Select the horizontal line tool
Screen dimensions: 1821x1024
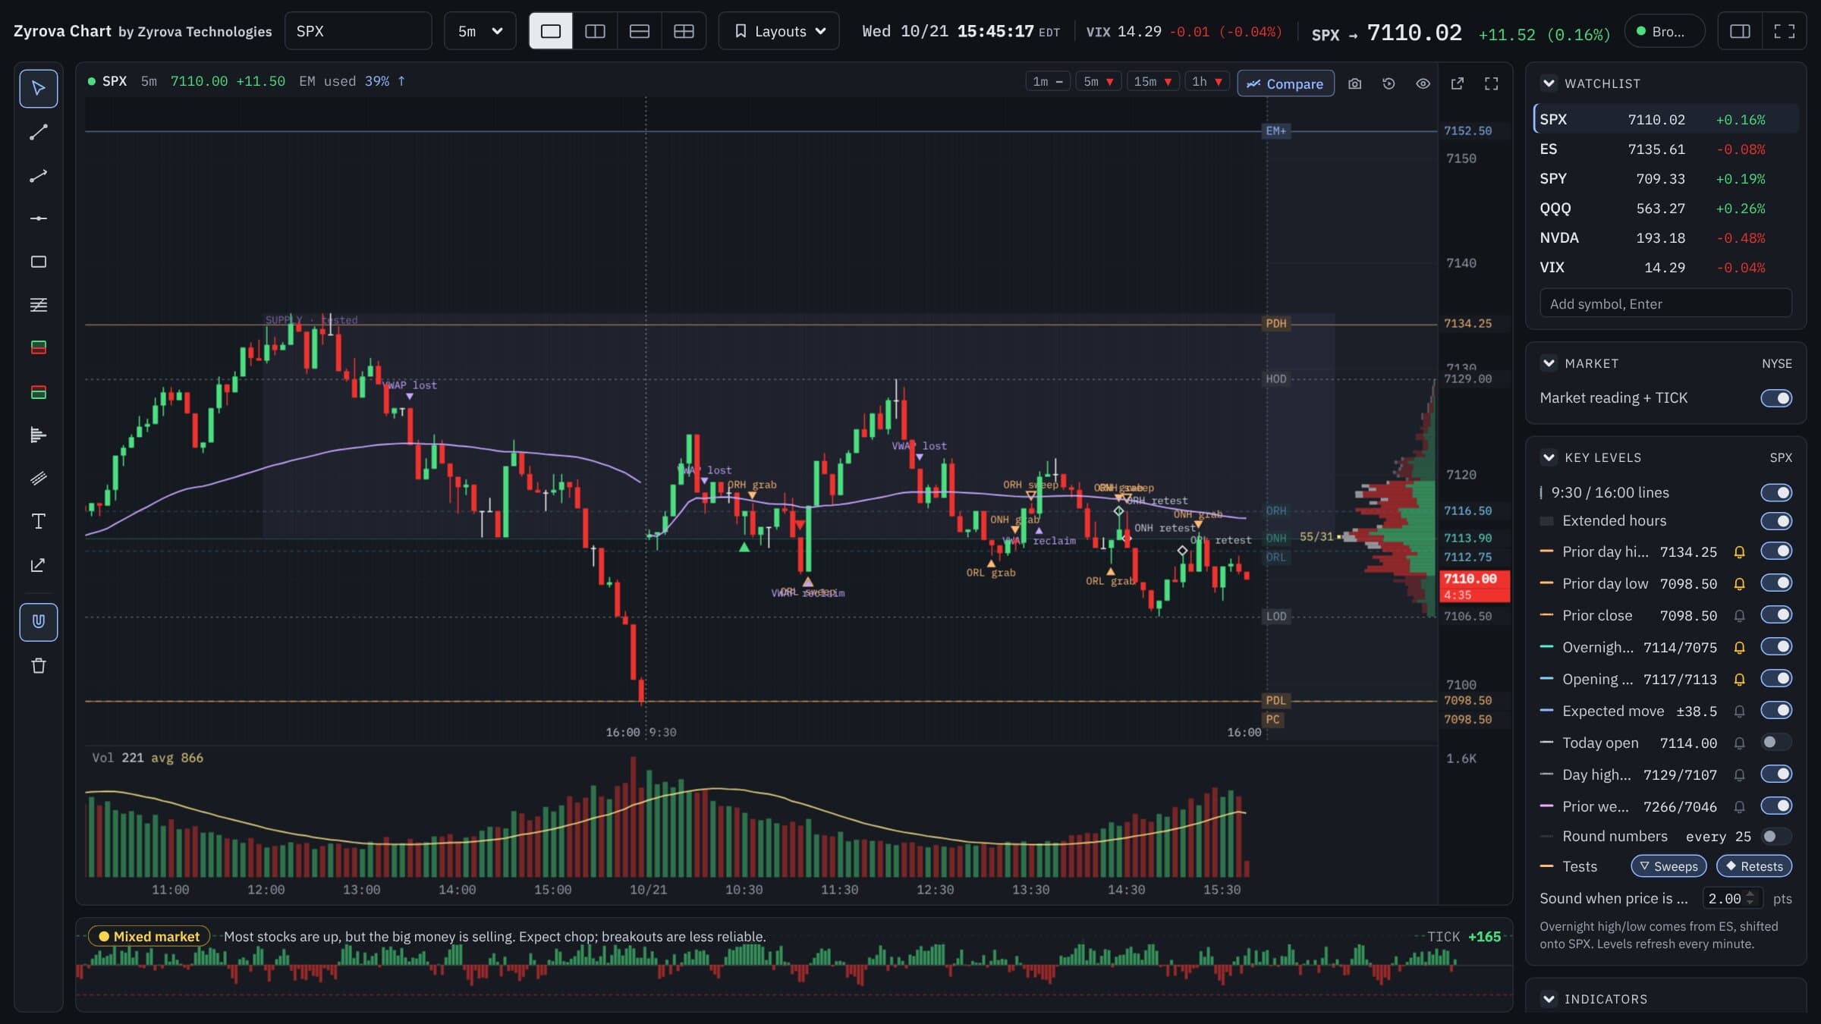[x=38, y=218]
